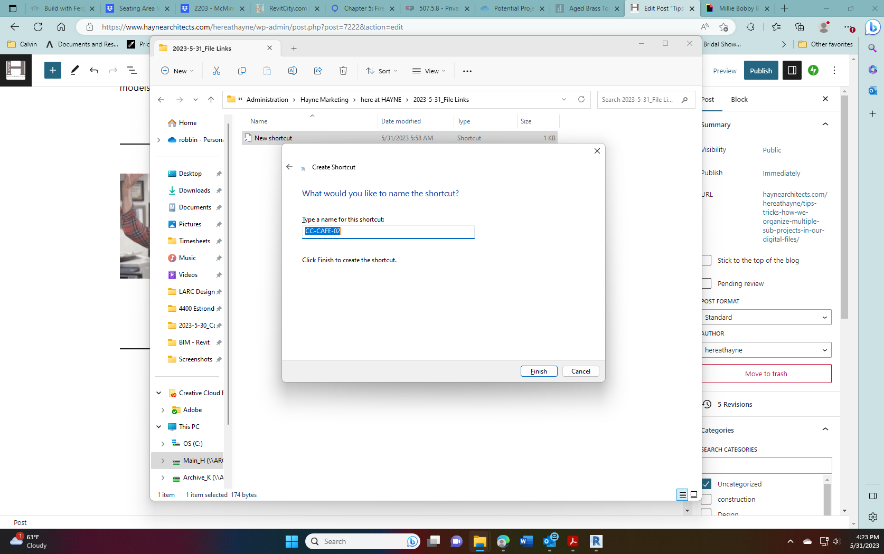The image size is (884, 554).
Task: Click the Delete trash can icon
Action: (343, 71)
